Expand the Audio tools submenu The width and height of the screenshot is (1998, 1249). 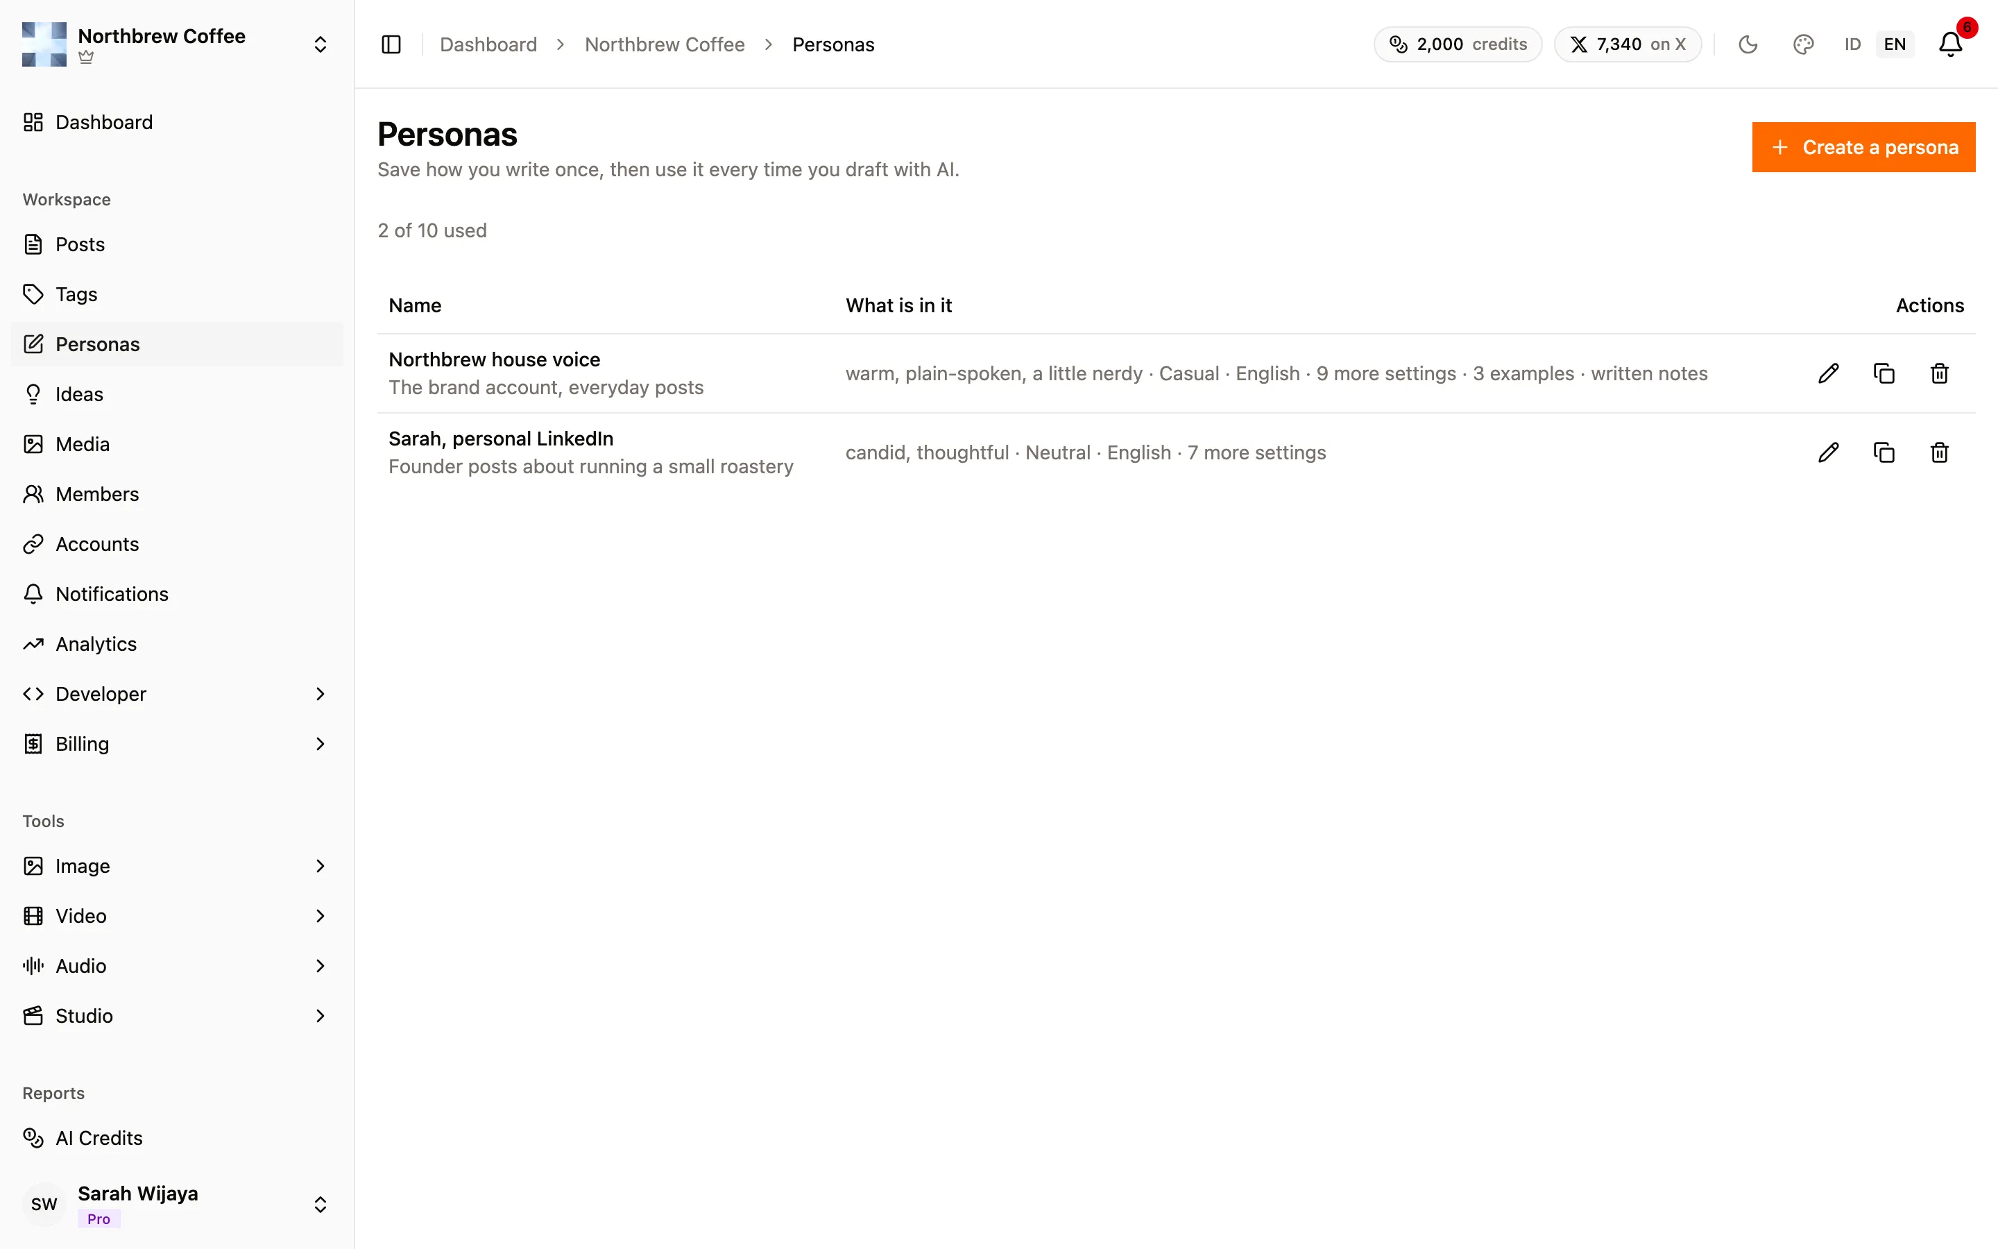click(x=177, y=966)
